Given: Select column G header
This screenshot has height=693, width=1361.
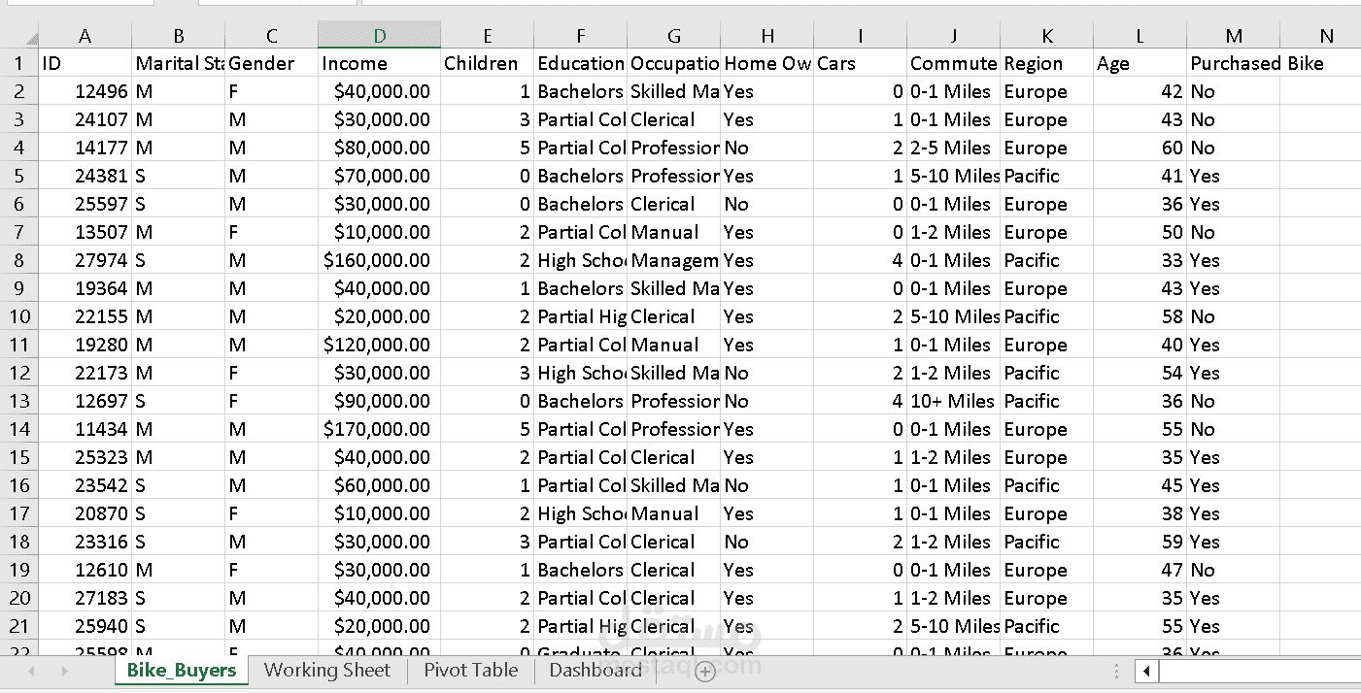Looking at the screenshot, I should pos(674,36).
